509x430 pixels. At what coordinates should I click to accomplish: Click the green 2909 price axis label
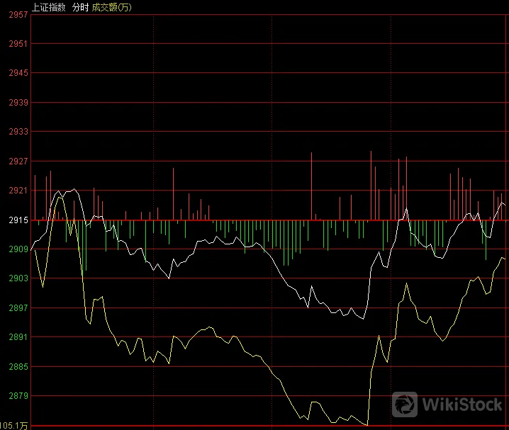point(18,249)
